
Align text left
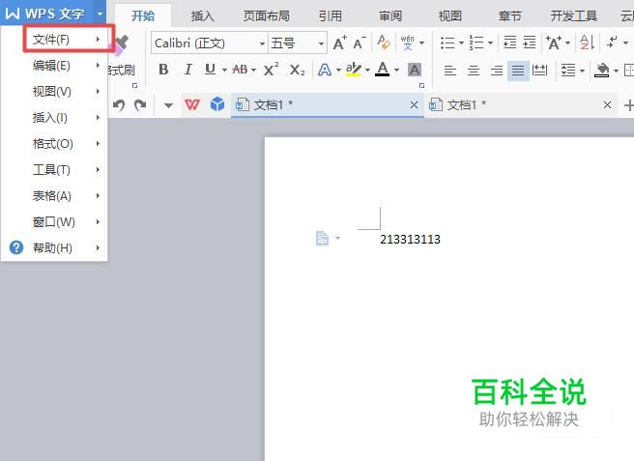click(x=450, y=71)
